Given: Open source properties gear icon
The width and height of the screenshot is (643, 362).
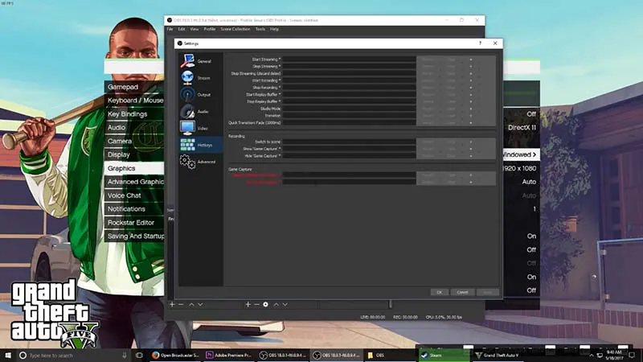Looking at the screenshot, I should coord(266,305).
